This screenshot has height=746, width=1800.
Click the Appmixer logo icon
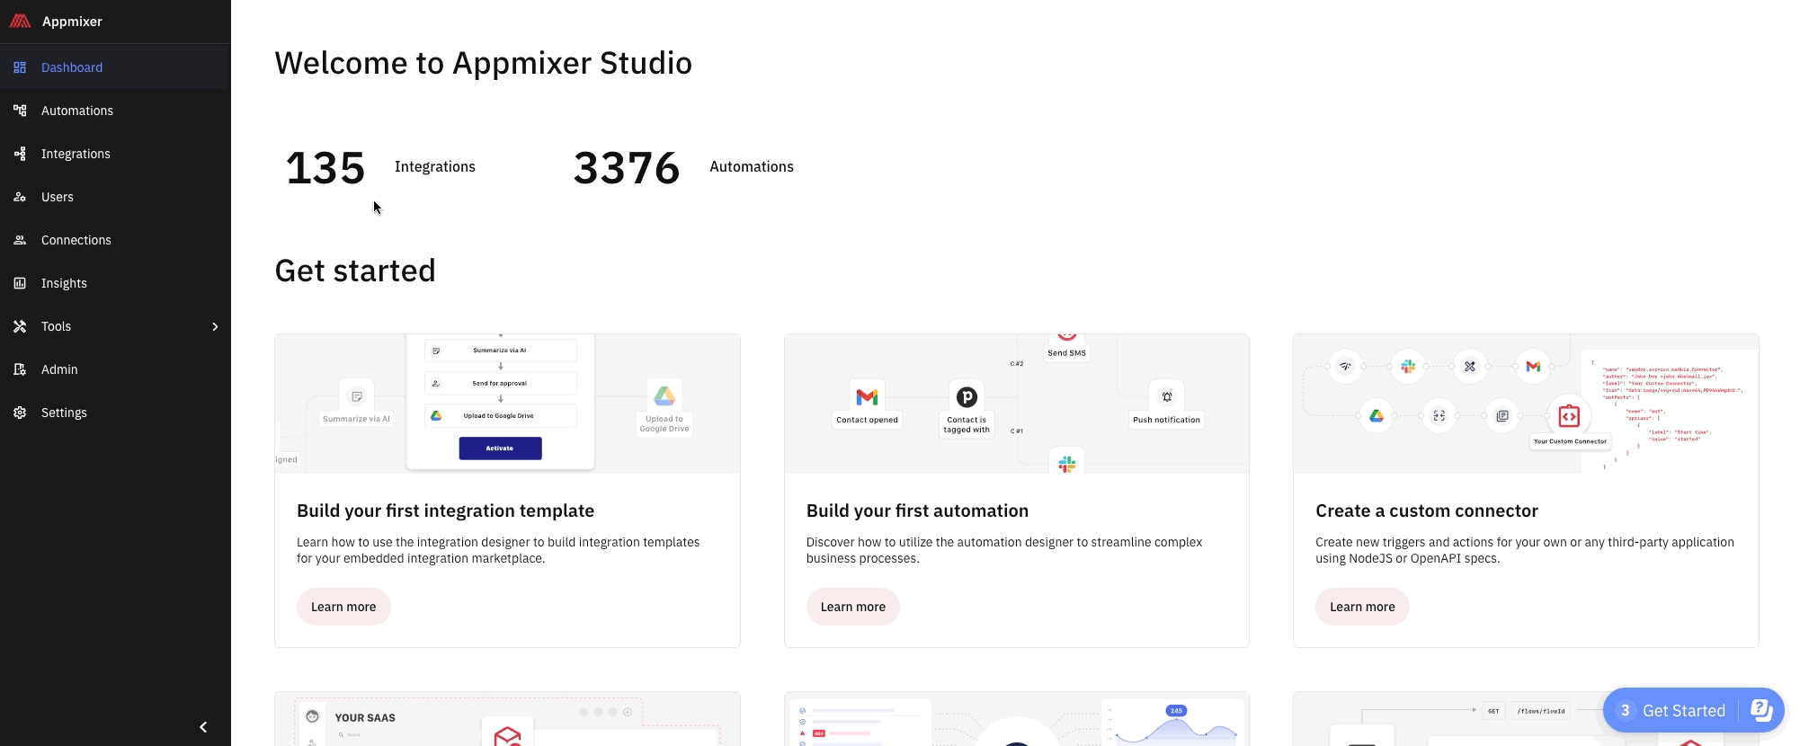20,22
